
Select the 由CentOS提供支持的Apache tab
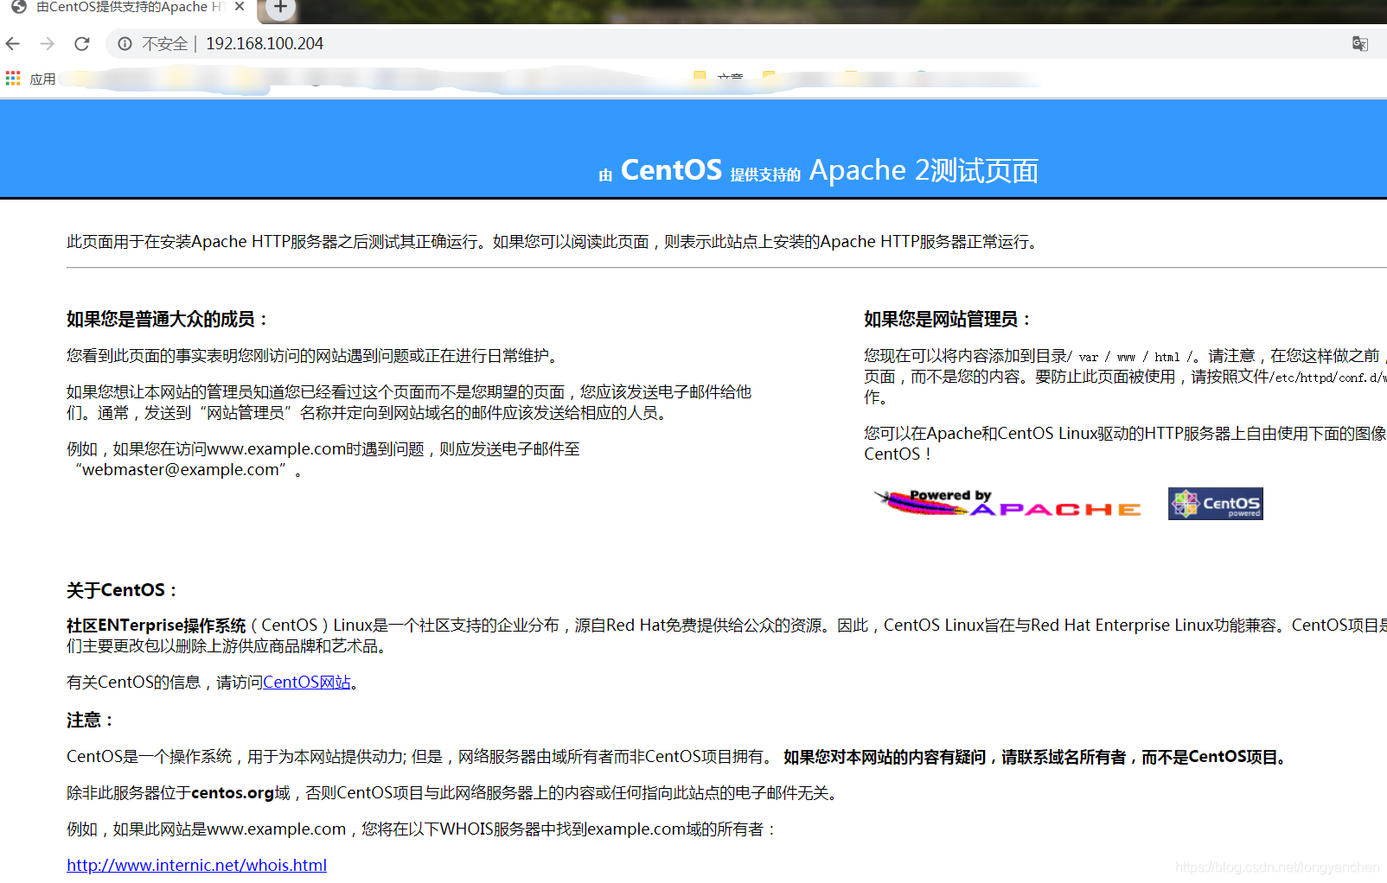[x=130, y=7]
